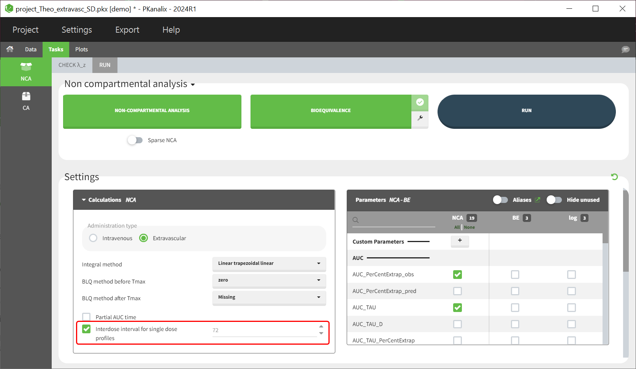This screenshot has width=636, height=369.
Task: Open the comments speech bubble icon
Action: (625, 49)
